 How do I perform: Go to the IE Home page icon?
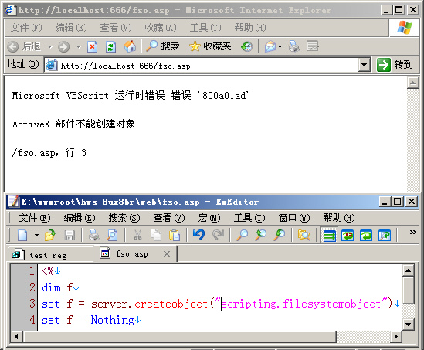tap(130, 46)
